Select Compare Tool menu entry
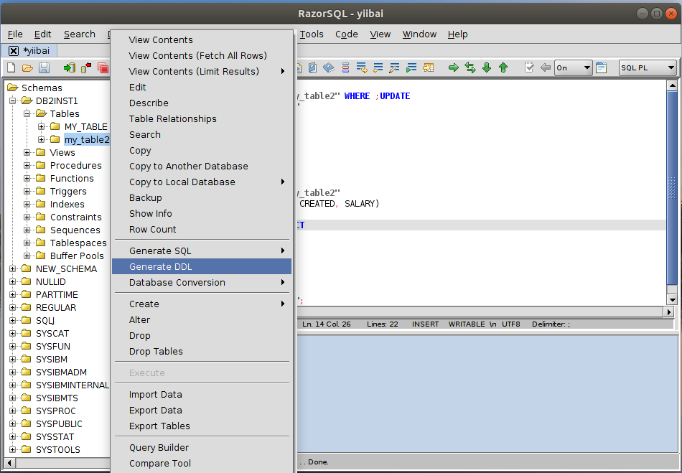The height and width of the screenshot is (473, 682). click(202, 464)
